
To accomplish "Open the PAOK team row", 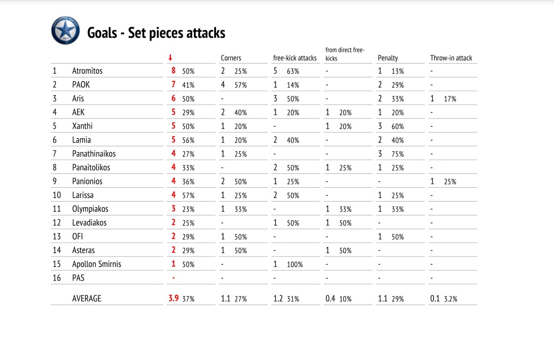I will (81, 85).
